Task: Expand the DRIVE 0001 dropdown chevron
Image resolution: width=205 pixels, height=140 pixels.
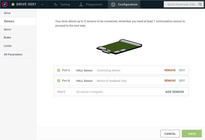Action: pyautogui.click(x=43, y=5)
